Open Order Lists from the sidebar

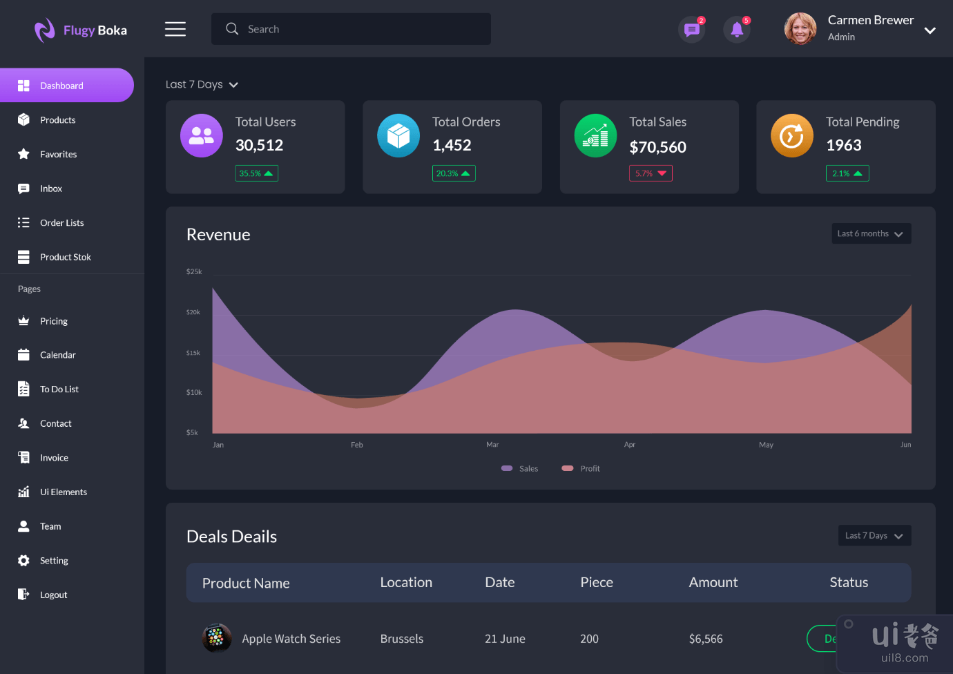pyautogui.click(x=61, y=223)
